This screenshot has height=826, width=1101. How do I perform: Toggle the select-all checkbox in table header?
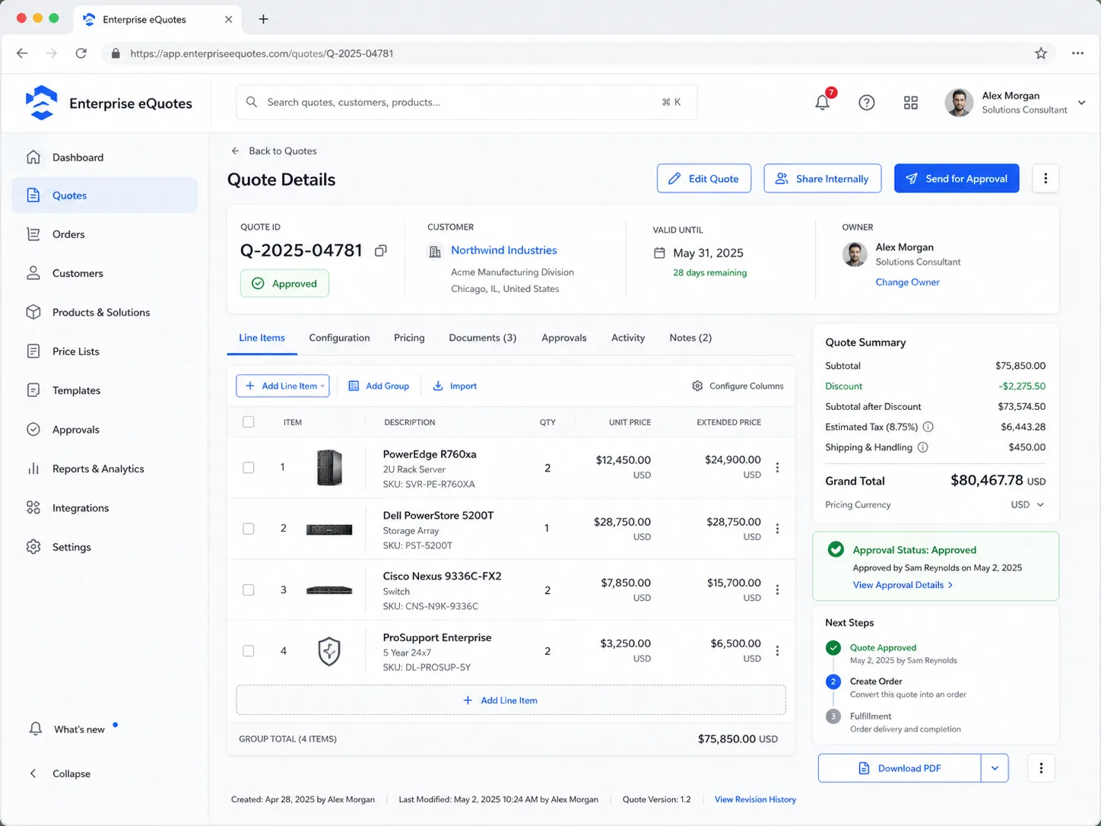249,422
